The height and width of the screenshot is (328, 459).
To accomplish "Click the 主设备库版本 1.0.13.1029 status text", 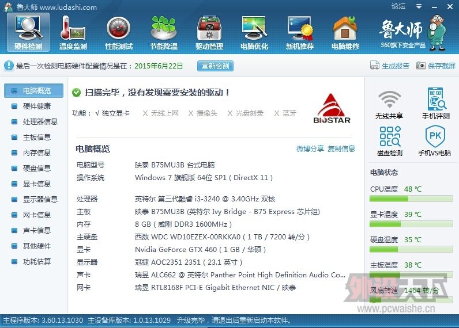I will coord(129,321).
